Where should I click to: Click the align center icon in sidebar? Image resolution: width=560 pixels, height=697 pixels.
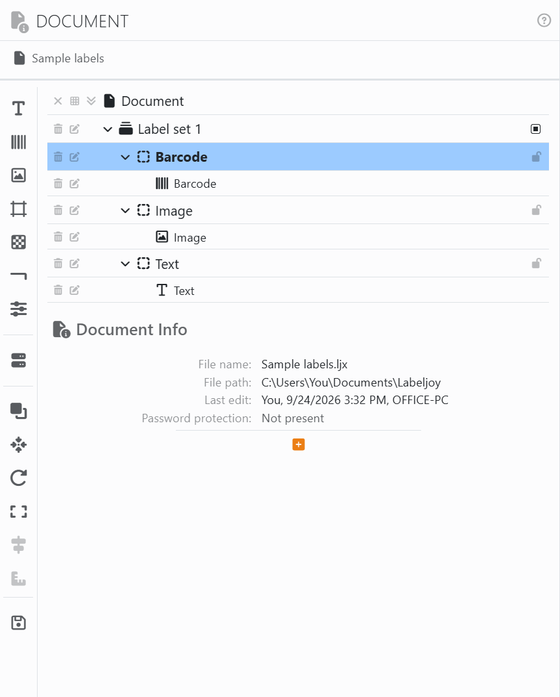(x=18, y=545)
